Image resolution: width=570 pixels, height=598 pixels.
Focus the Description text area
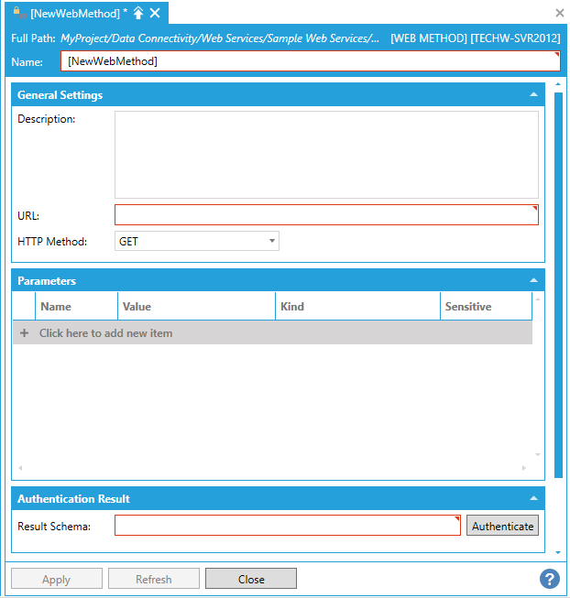(325, 155)
